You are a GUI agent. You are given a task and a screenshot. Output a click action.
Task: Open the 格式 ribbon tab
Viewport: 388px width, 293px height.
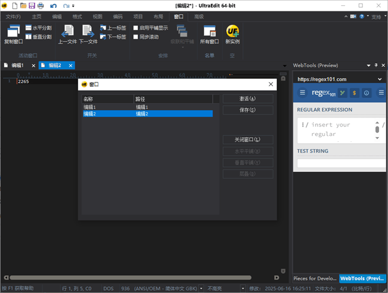point(77,17)
